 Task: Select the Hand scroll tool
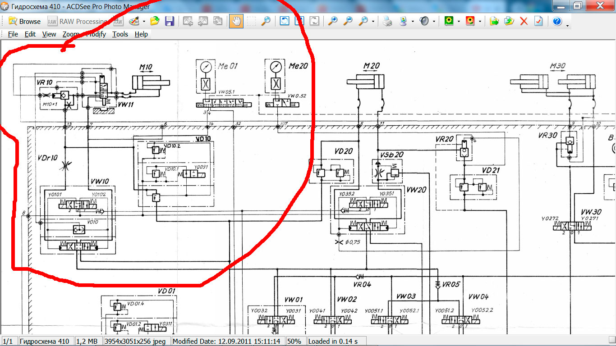[236, 21]
